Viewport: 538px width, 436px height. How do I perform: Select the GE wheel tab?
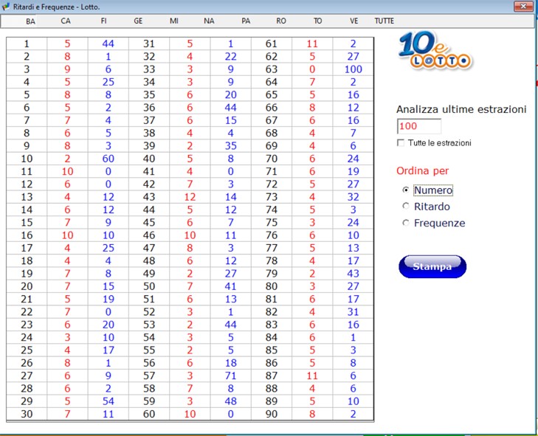point(138,21)
